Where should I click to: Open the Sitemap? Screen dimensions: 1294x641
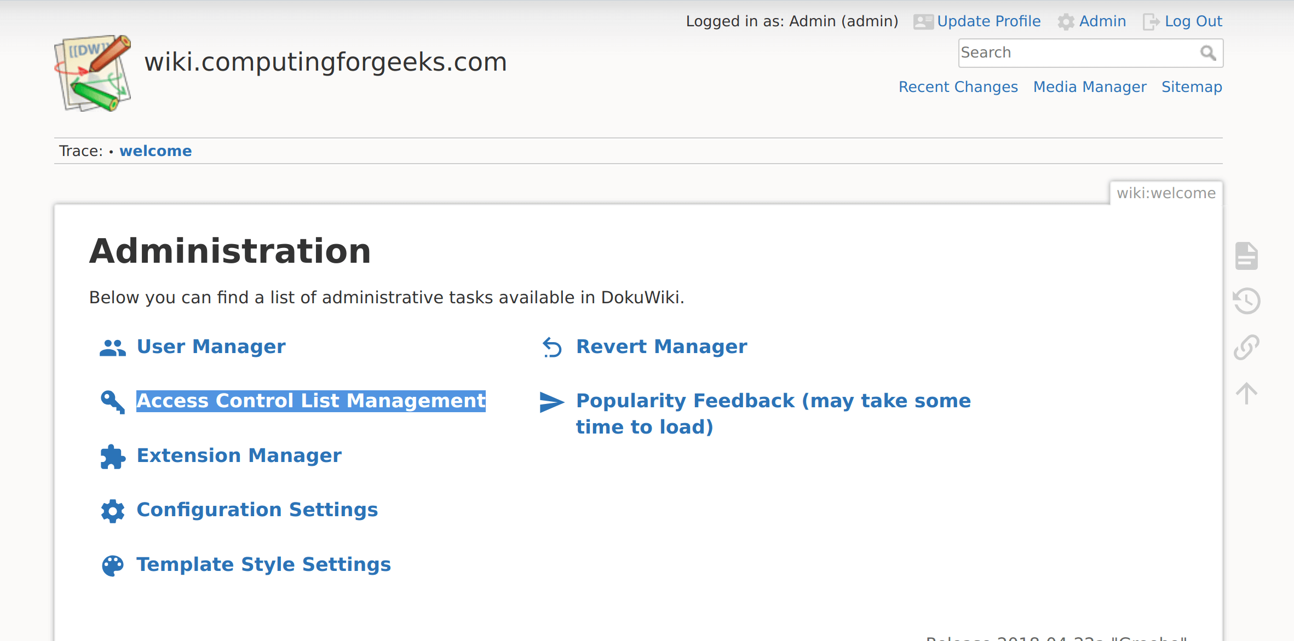(1192, 87)
